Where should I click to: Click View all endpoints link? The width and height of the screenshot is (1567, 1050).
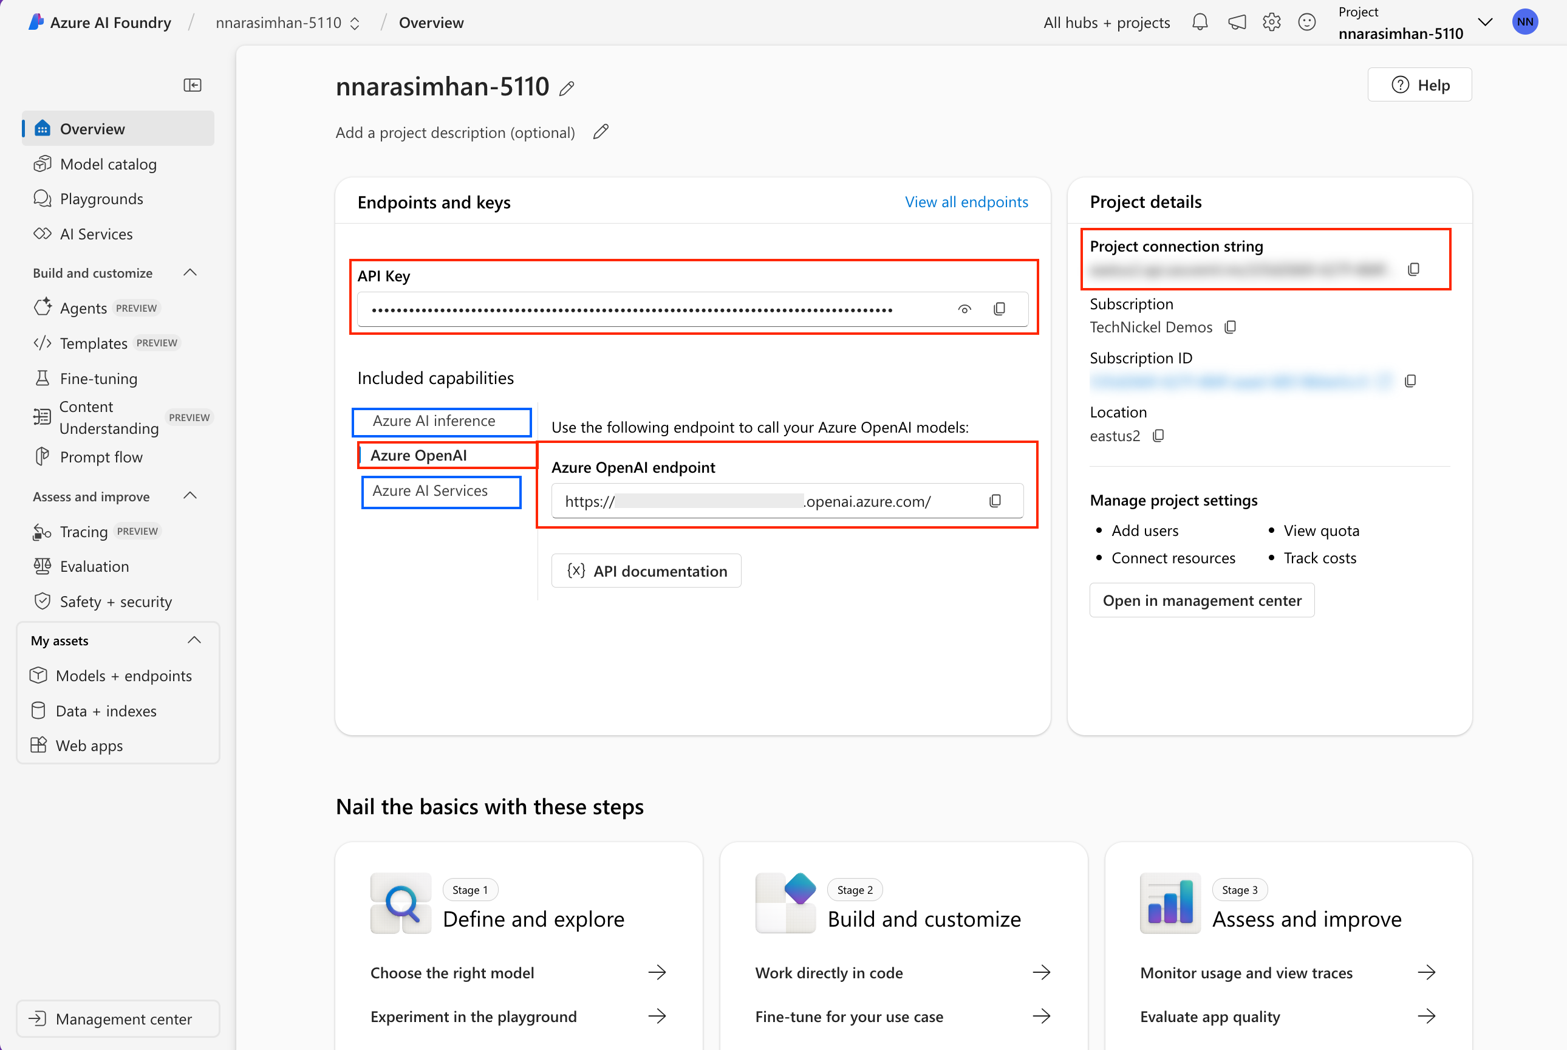(x=966, y=202)
